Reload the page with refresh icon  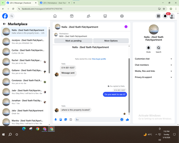[x=13, y=9]
